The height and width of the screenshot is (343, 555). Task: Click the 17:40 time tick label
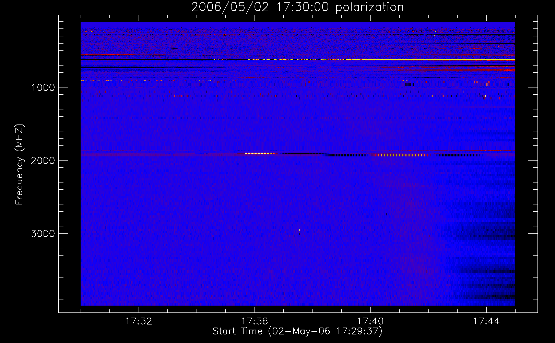pyautogui.click(x=370, y=321)
